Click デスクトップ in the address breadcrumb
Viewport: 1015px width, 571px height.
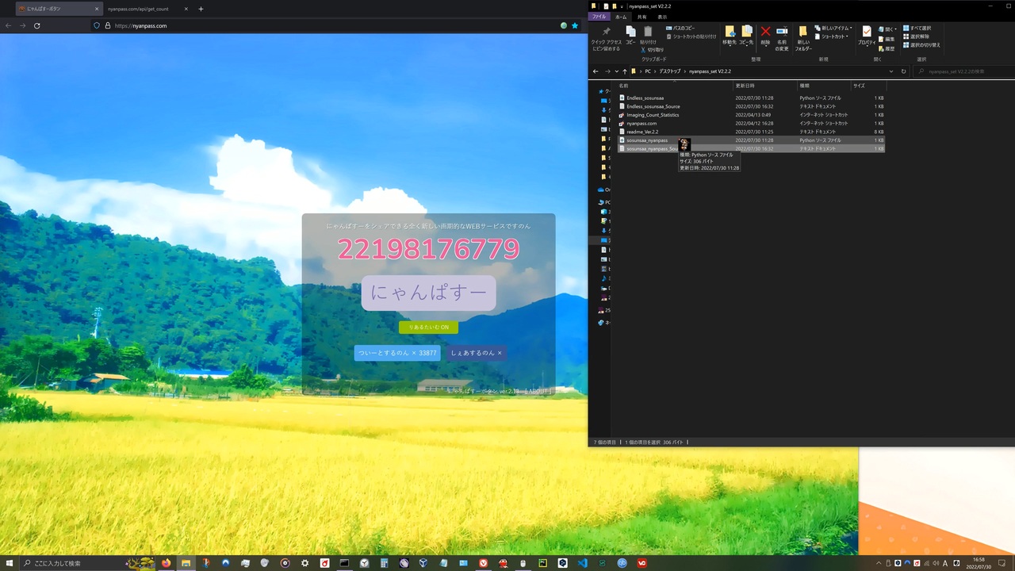point(670,71)
